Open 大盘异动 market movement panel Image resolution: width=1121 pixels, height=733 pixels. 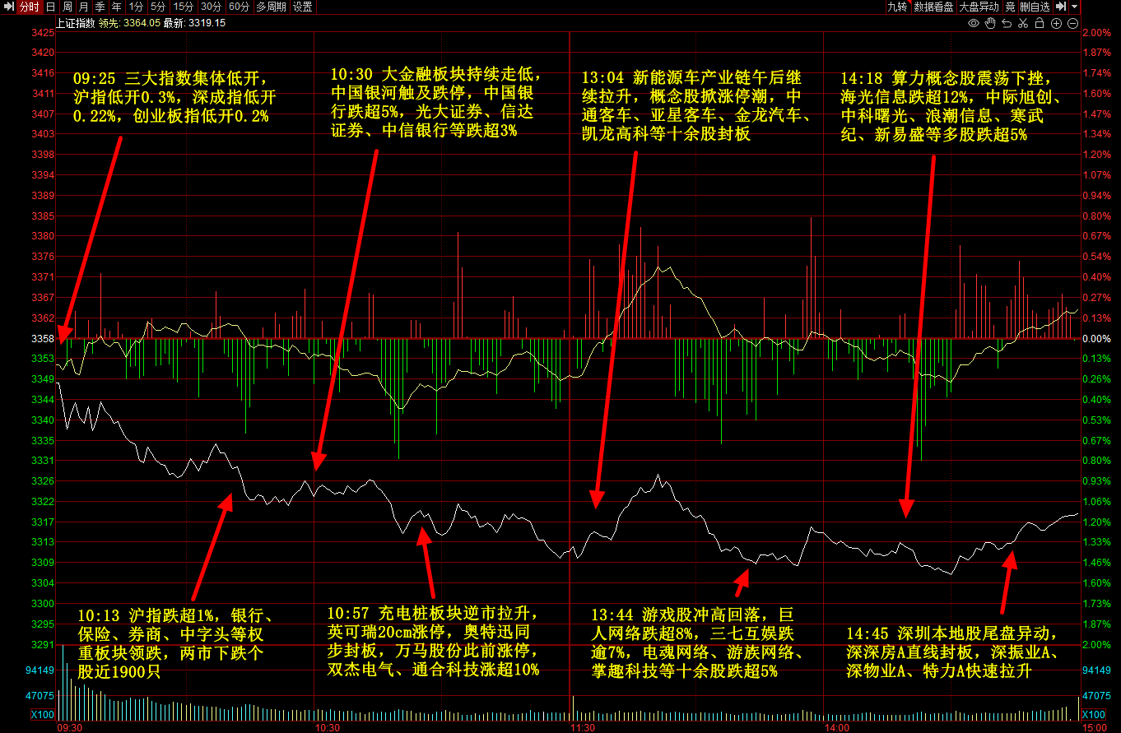[979, 7]
